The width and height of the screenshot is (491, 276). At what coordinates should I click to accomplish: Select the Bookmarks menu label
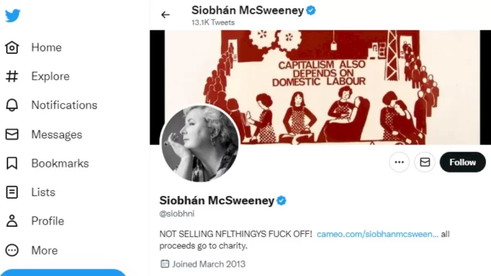coord(60,163)
